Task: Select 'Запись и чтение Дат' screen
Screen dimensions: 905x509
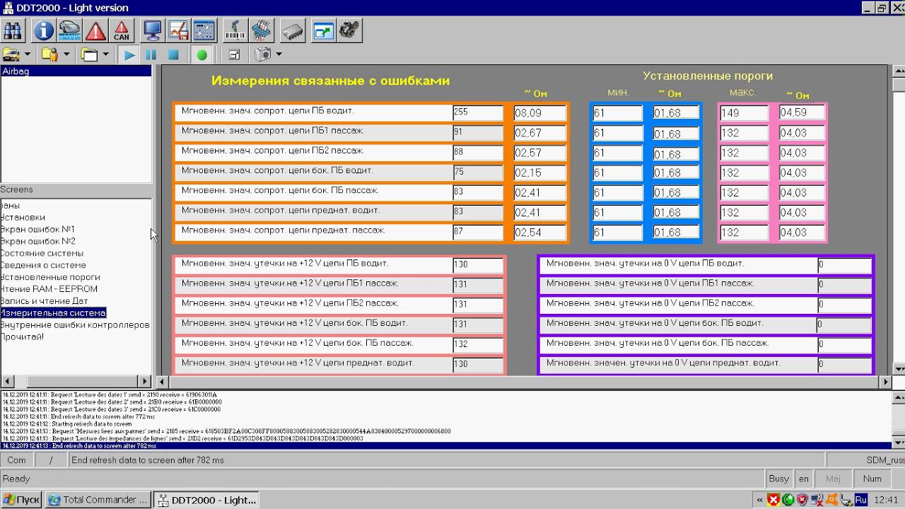Action: coord(45,301)
